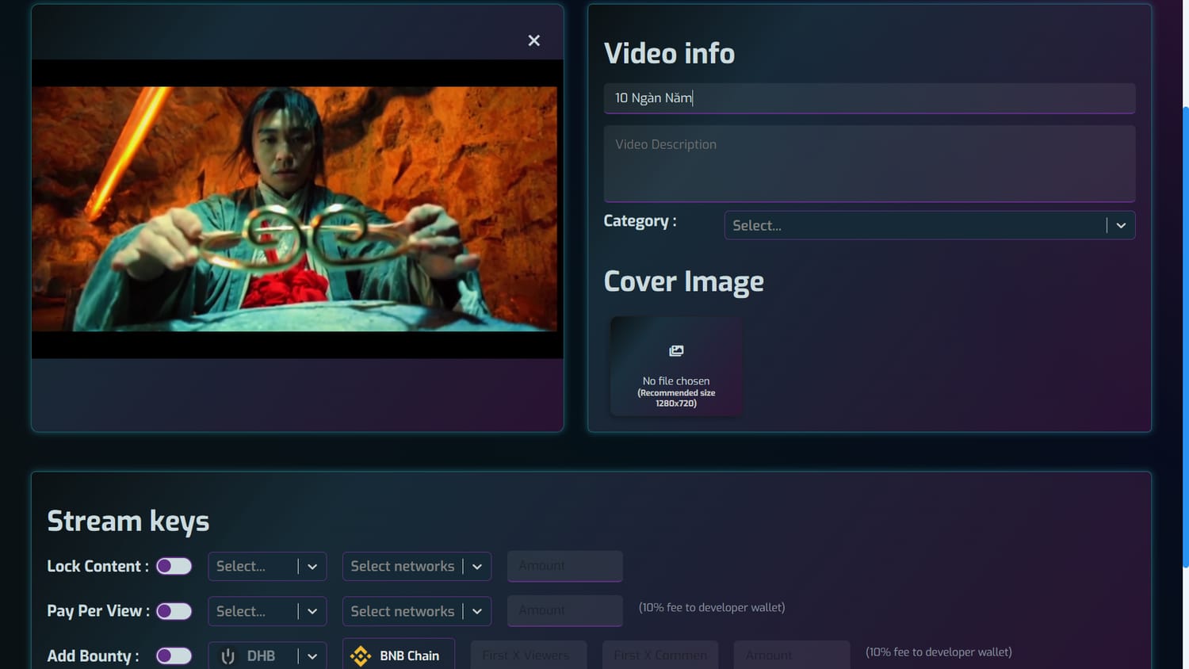Click the Lock Content Amount field
Viewport: 1189px width, 669px height.
[x=565, y=566]
